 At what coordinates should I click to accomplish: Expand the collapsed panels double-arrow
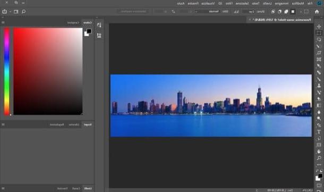(97, 18)
